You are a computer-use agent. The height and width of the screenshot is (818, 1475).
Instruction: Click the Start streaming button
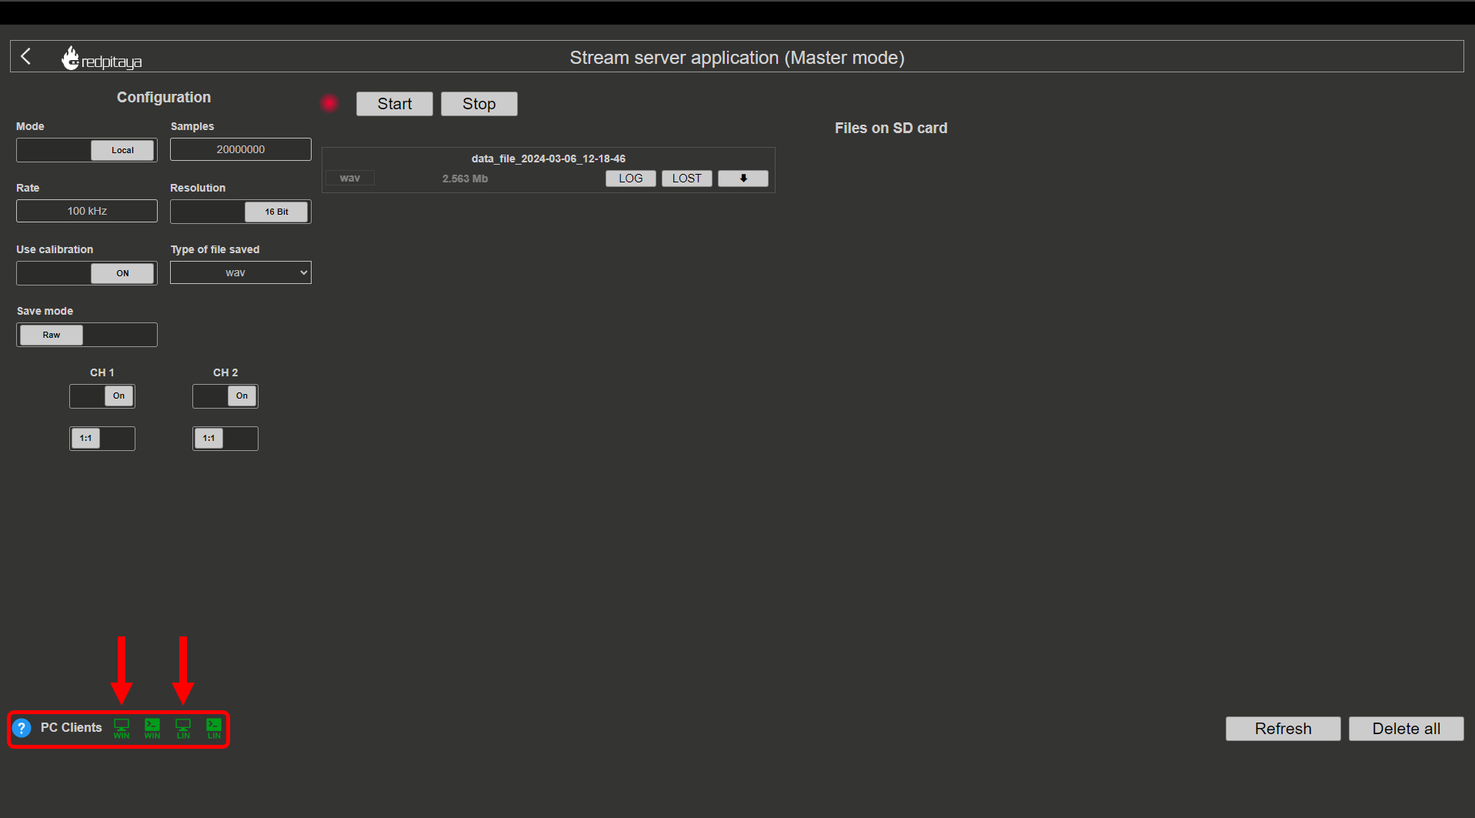395,104
